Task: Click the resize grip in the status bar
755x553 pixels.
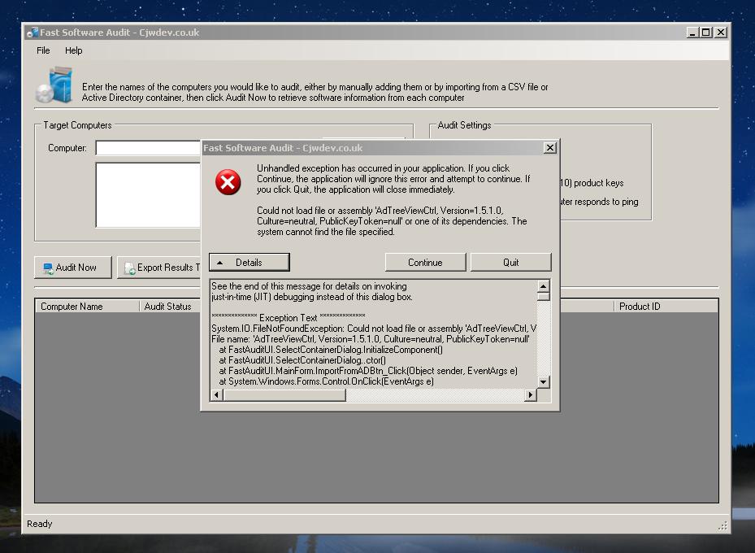Action: tap(722, 525)
